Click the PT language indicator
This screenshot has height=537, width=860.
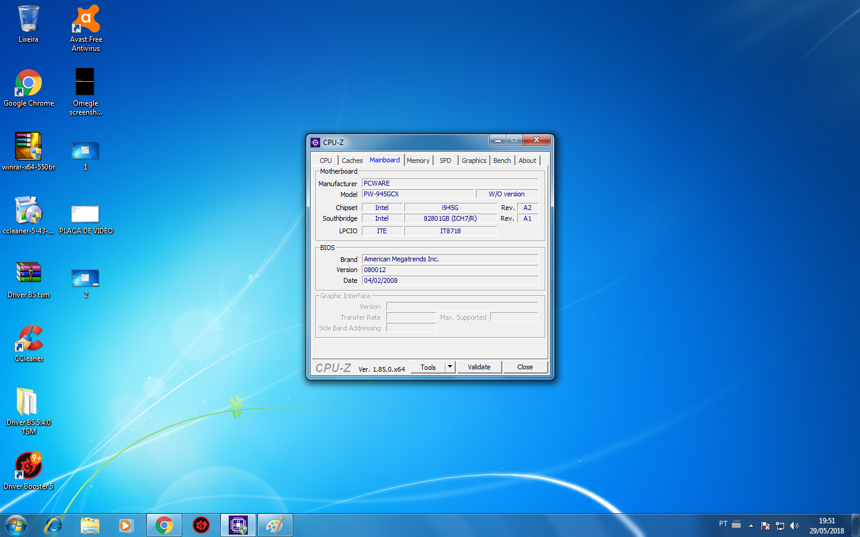[723, 524]
